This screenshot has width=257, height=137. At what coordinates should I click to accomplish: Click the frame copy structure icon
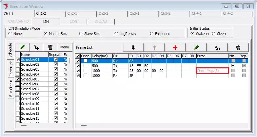pyautogui.click(x=217, y=48)
